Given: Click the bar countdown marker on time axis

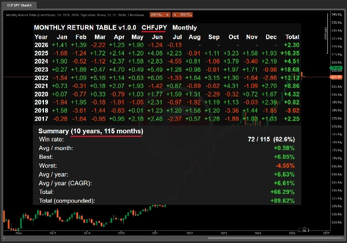Looking at the screenshot, I should pos(304,230).
